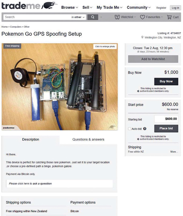Click the authenticated members badge icon under Buy Now
The height and width of the screenshot is (216, 183).
pyautogui.click(x=138, y=91)
